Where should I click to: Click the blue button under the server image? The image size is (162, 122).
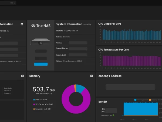pos(41,64)
